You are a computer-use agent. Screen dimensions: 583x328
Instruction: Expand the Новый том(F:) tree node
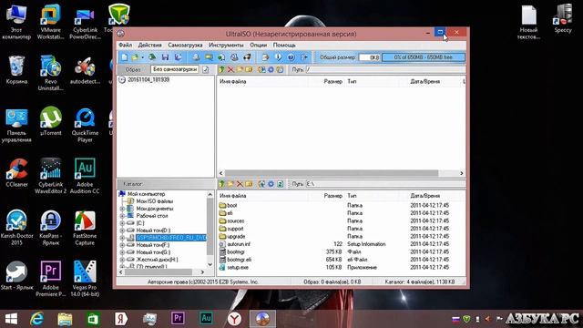point(122,245)
